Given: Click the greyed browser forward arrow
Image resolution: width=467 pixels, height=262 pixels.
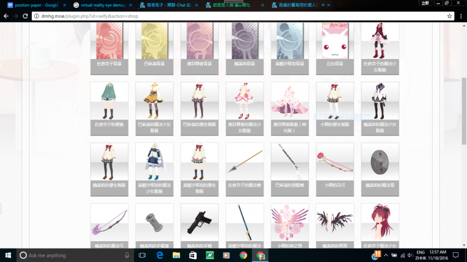Looking at the screenshot, I should tap(15, 16).
